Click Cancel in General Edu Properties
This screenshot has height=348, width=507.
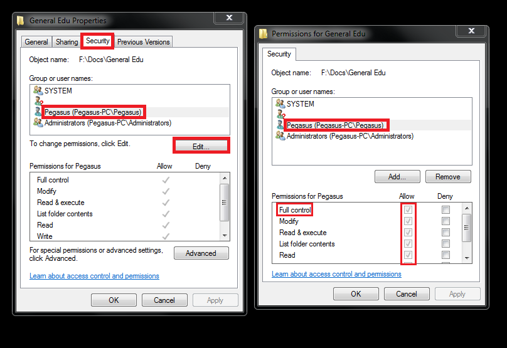pyautogui.click(x=164, y=300)
